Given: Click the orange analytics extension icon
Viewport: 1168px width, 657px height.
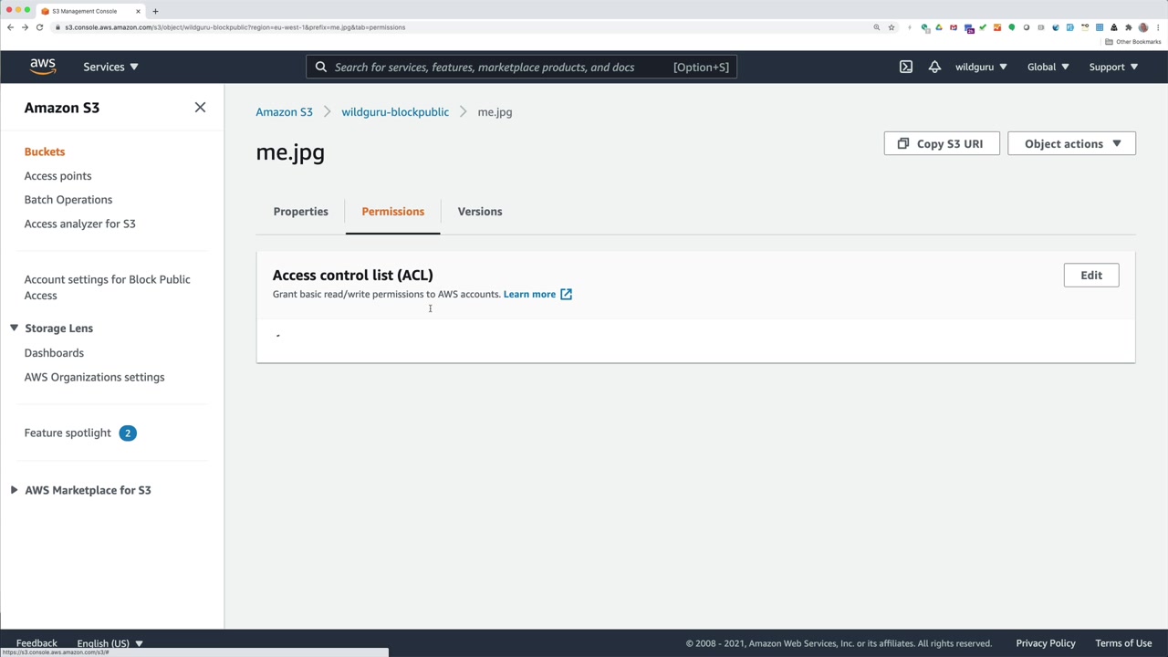Looking at the screenshot, I should [997, 27].
